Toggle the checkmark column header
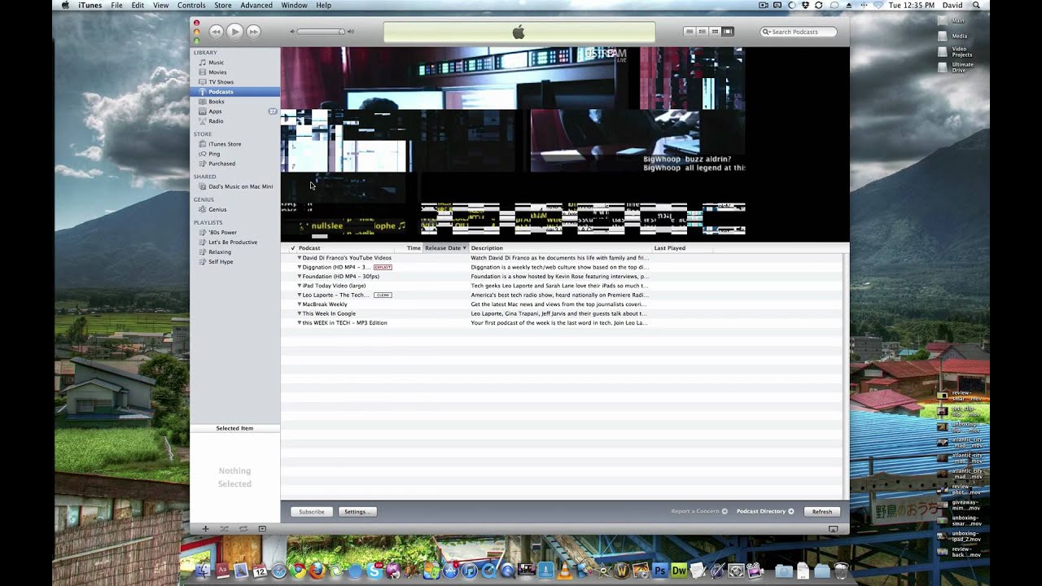The width and height of the screenshot is (1042, 586). click(292, 248)
